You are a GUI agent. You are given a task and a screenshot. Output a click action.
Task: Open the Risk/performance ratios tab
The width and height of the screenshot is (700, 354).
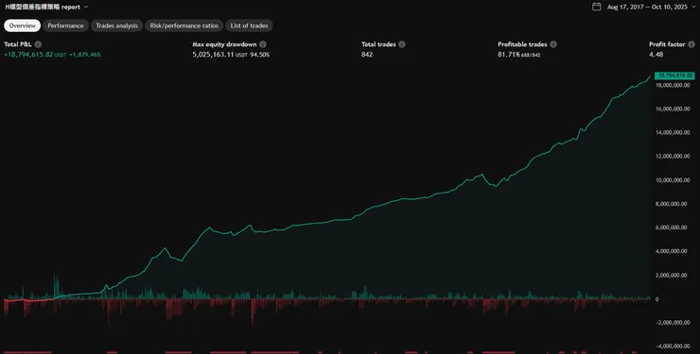[184, 25]
